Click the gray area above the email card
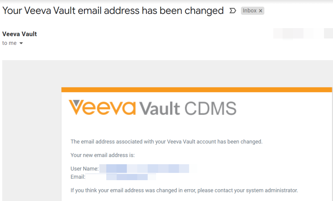The height and width of the screenshot is (201, 333). click(x=174, y=74)
